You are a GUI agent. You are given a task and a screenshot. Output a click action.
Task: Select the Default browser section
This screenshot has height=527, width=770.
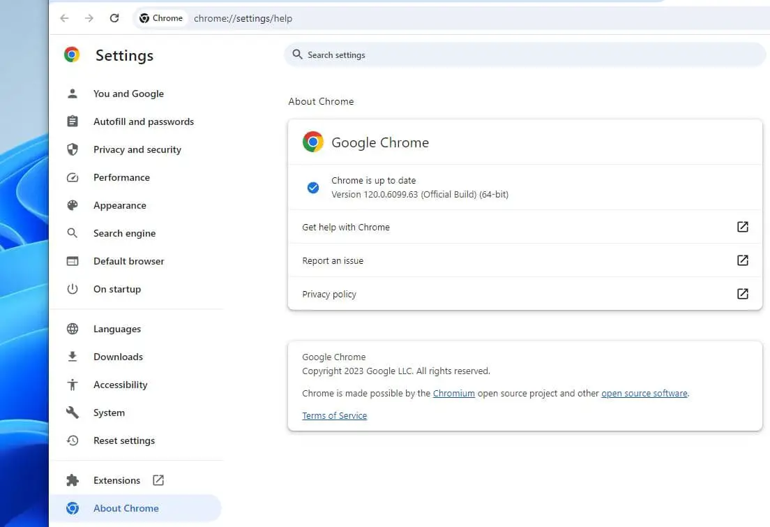(128, 261)
